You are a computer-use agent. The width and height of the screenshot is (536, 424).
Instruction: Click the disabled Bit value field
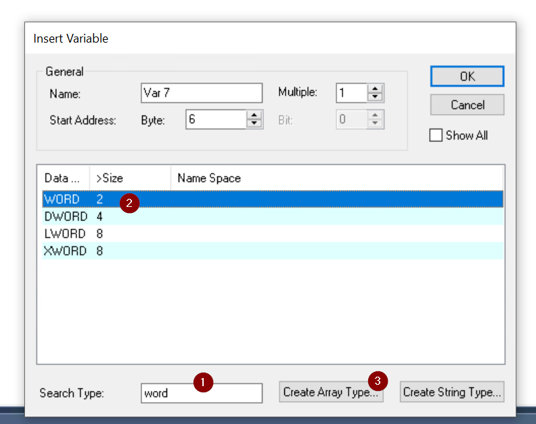[x=352, y=119]
